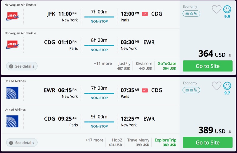
Task: Click United Airlines logo on return flight
Action: (x=12, y=121)
